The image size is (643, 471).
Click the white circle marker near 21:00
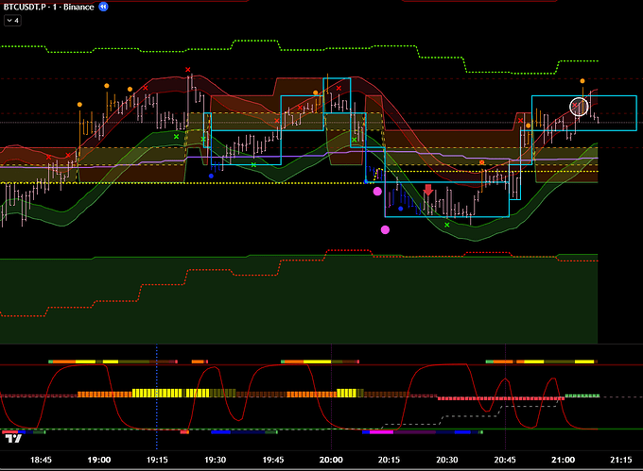coord(580,107)
